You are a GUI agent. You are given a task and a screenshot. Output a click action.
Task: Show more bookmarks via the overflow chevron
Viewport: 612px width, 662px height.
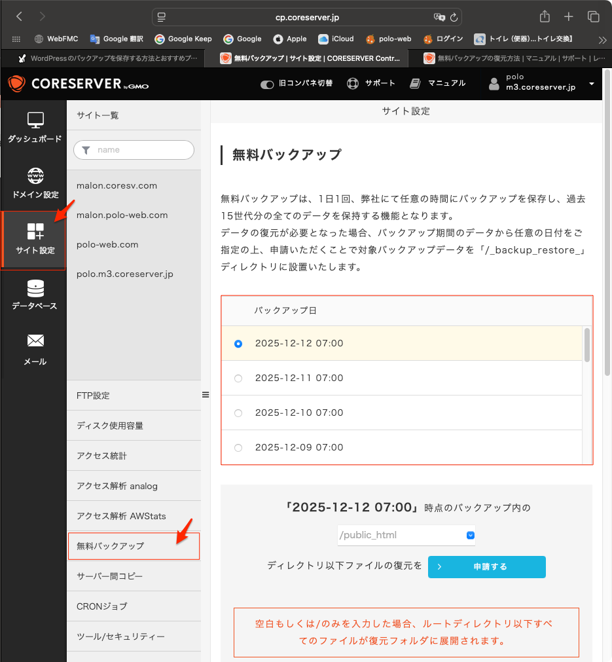point(602,39)
